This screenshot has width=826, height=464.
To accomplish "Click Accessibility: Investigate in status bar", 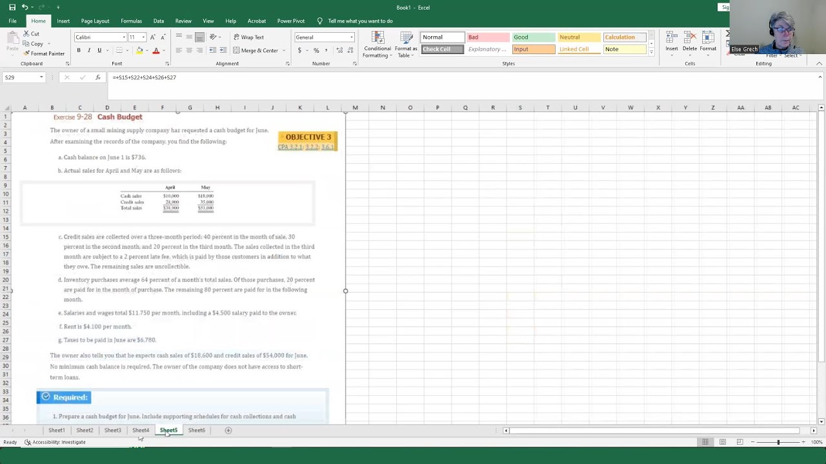I will click(x=55, y=442).
